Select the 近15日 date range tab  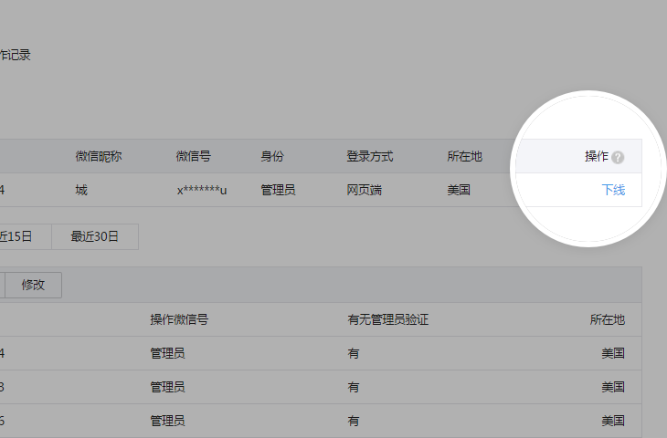16,236
